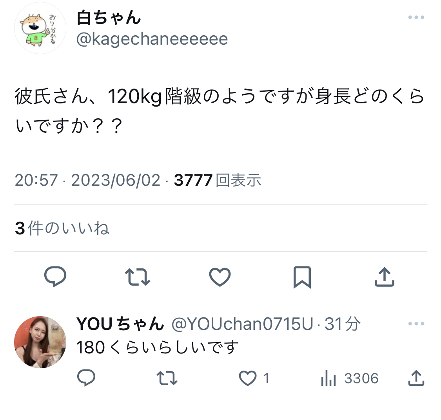Like YOUちゃん's reply
Viewport: 441px width, 420px height.
pyautogui.click(x=247, y=378)
